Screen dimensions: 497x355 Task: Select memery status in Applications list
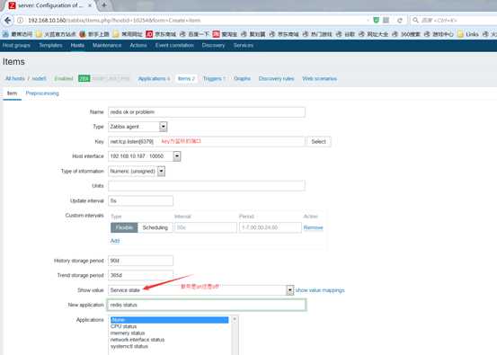169,333
